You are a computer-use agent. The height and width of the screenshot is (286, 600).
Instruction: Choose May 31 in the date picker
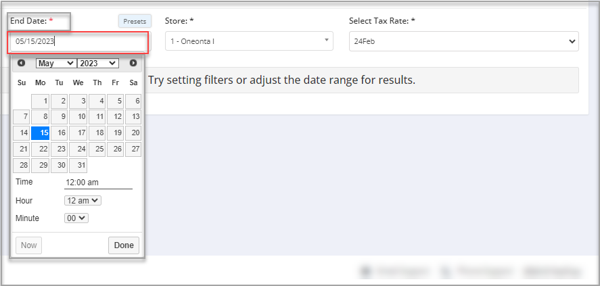pyautogui.click(x=78, y=166)
